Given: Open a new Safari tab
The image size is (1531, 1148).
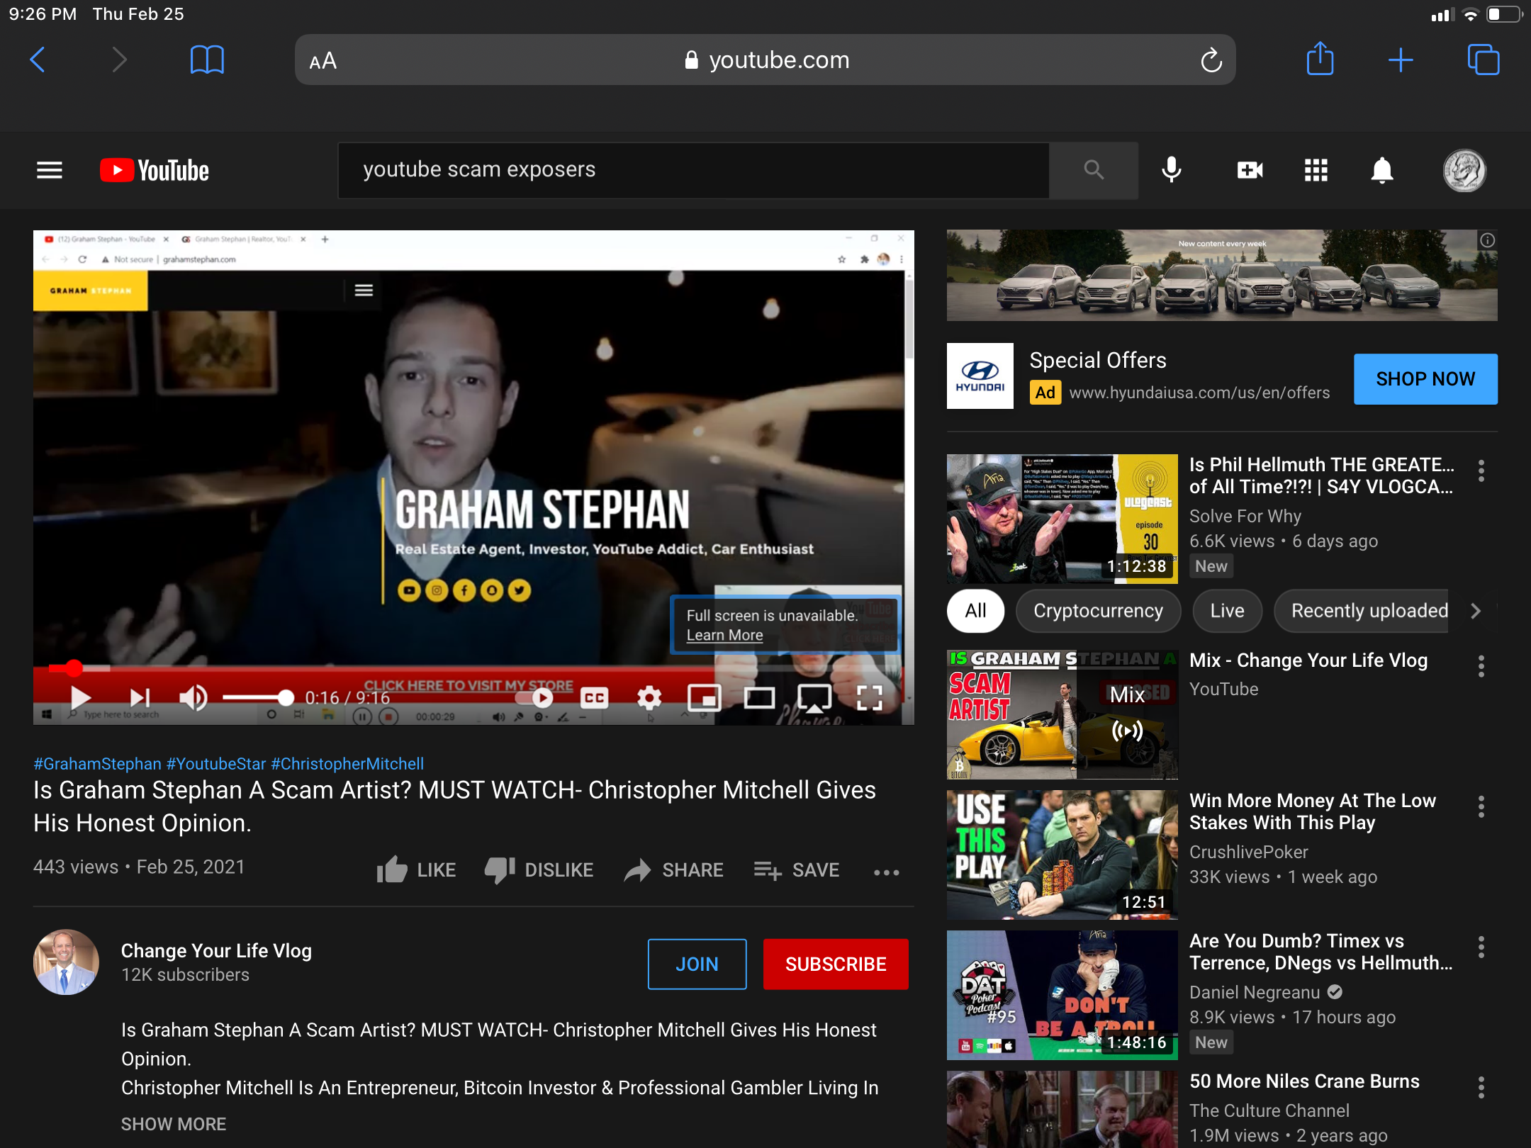Looking at the screenshot, I should point(1401,60).
